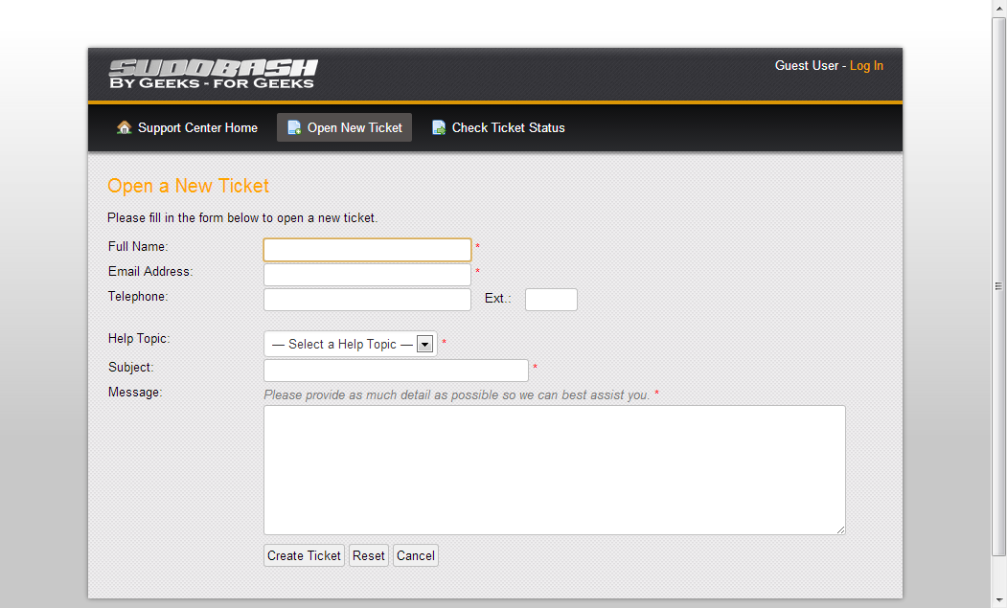
Task: Focus the Subject text field
Action: 396,371
